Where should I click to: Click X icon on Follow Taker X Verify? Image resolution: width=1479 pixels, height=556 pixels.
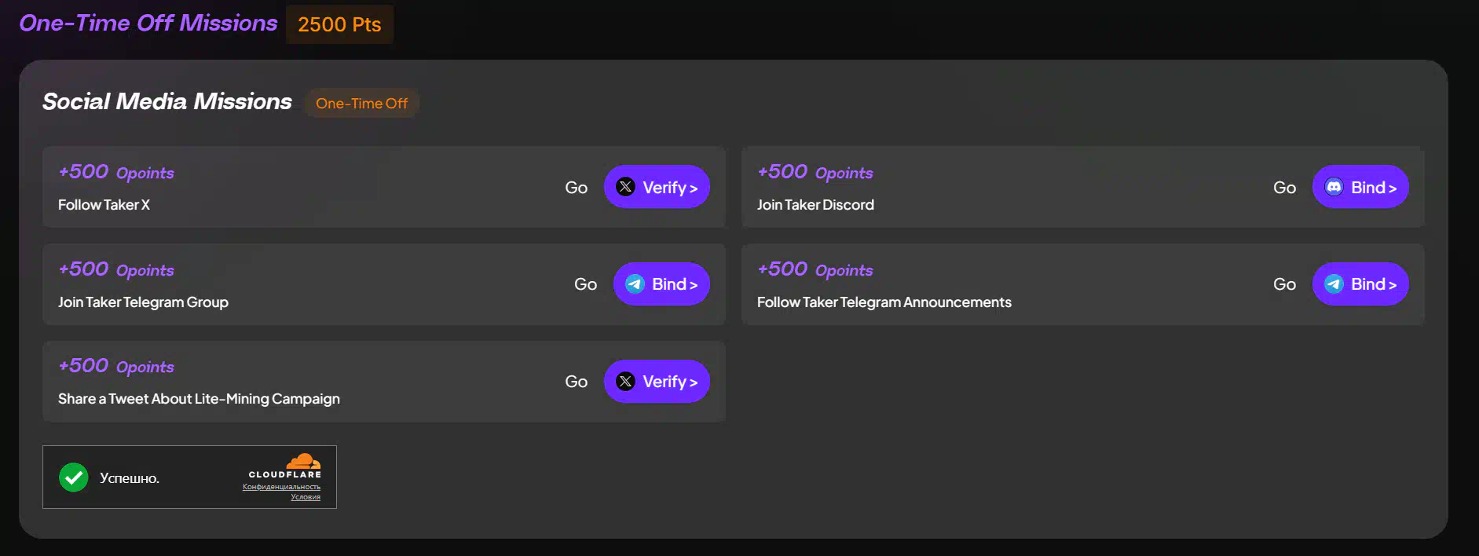(x=625, y=187)
